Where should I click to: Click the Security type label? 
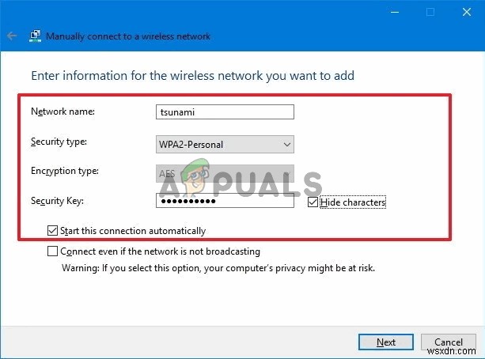(59, 142)
